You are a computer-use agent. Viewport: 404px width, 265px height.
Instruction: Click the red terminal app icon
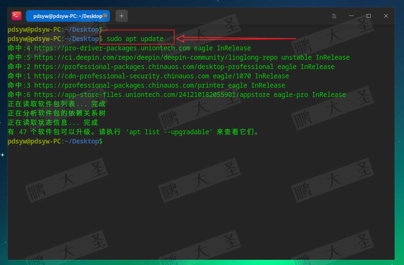click(17, 16)
